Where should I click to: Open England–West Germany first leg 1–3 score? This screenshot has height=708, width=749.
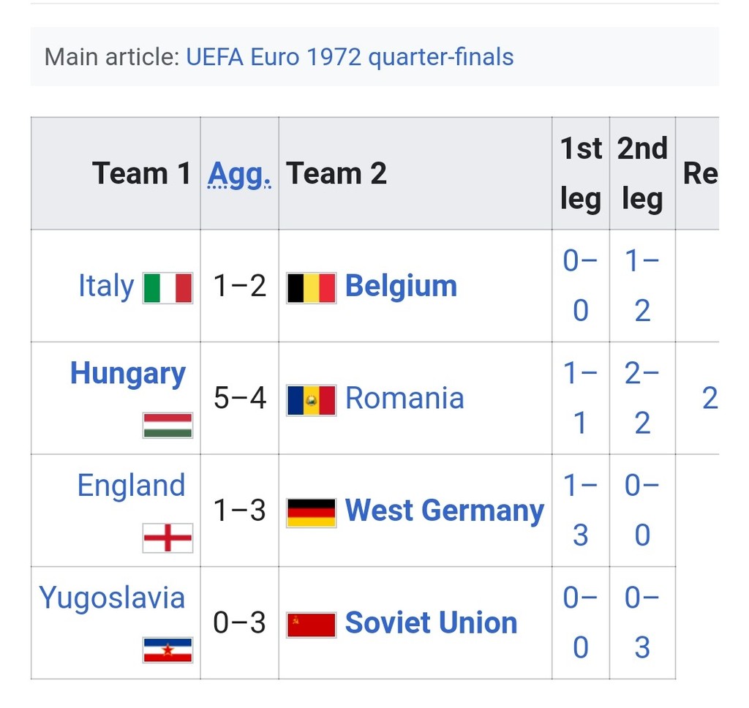pos(581,511)
